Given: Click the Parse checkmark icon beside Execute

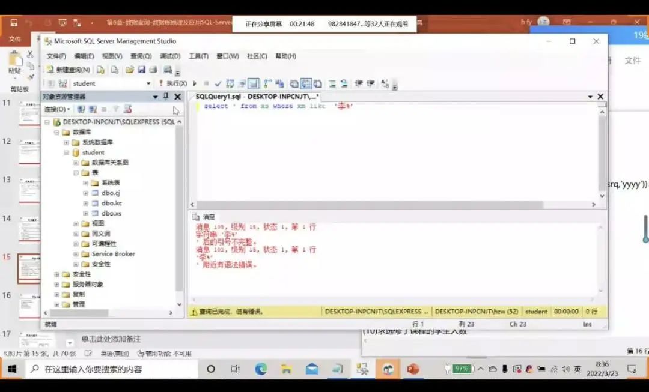Looking at the screenshot, I should (218, 83).
